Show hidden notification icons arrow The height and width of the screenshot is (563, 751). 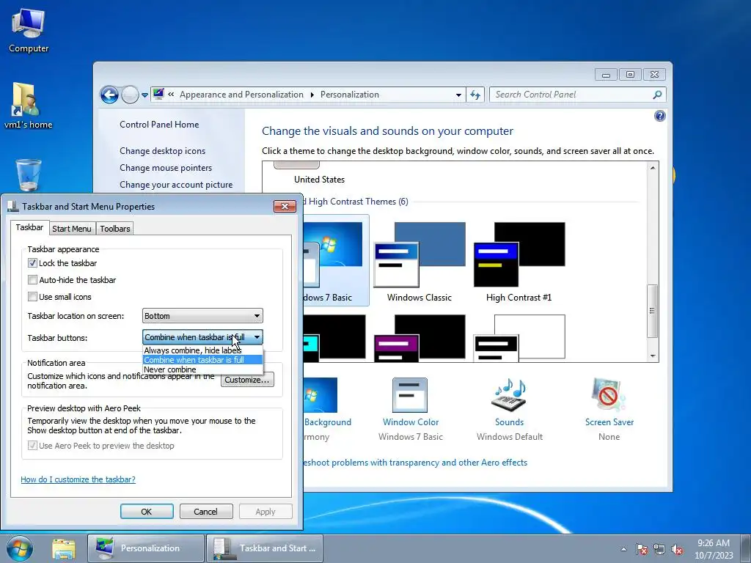623,550
